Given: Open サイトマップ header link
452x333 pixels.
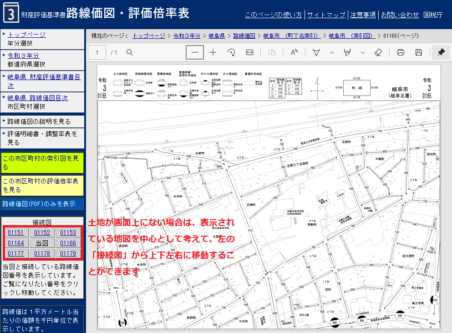Looking at the screenshot, I should (326, 15).
